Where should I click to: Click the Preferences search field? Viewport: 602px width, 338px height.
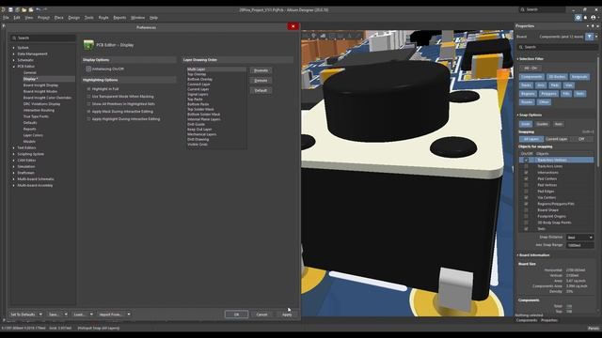pyautogui.click(x=43, y=38)
